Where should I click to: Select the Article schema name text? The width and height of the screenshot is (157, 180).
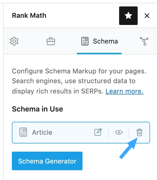tap(42, 132)
